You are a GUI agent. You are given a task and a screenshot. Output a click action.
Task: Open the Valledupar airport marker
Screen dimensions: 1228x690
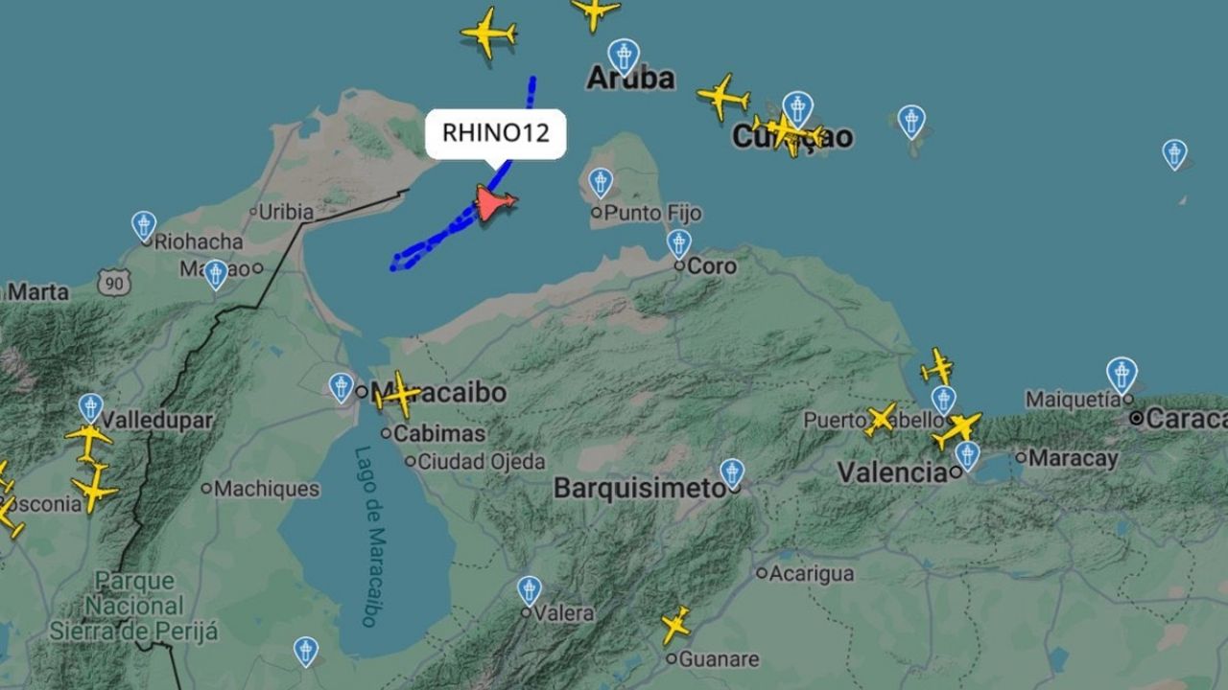(91, 408)
